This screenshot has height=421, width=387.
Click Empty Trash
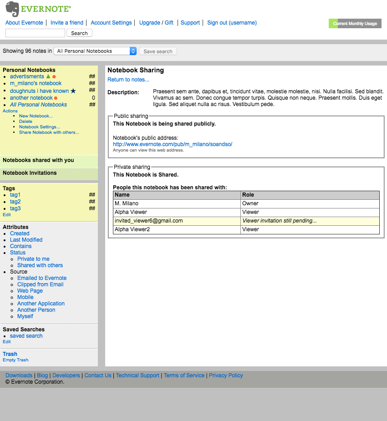(15, 360)
